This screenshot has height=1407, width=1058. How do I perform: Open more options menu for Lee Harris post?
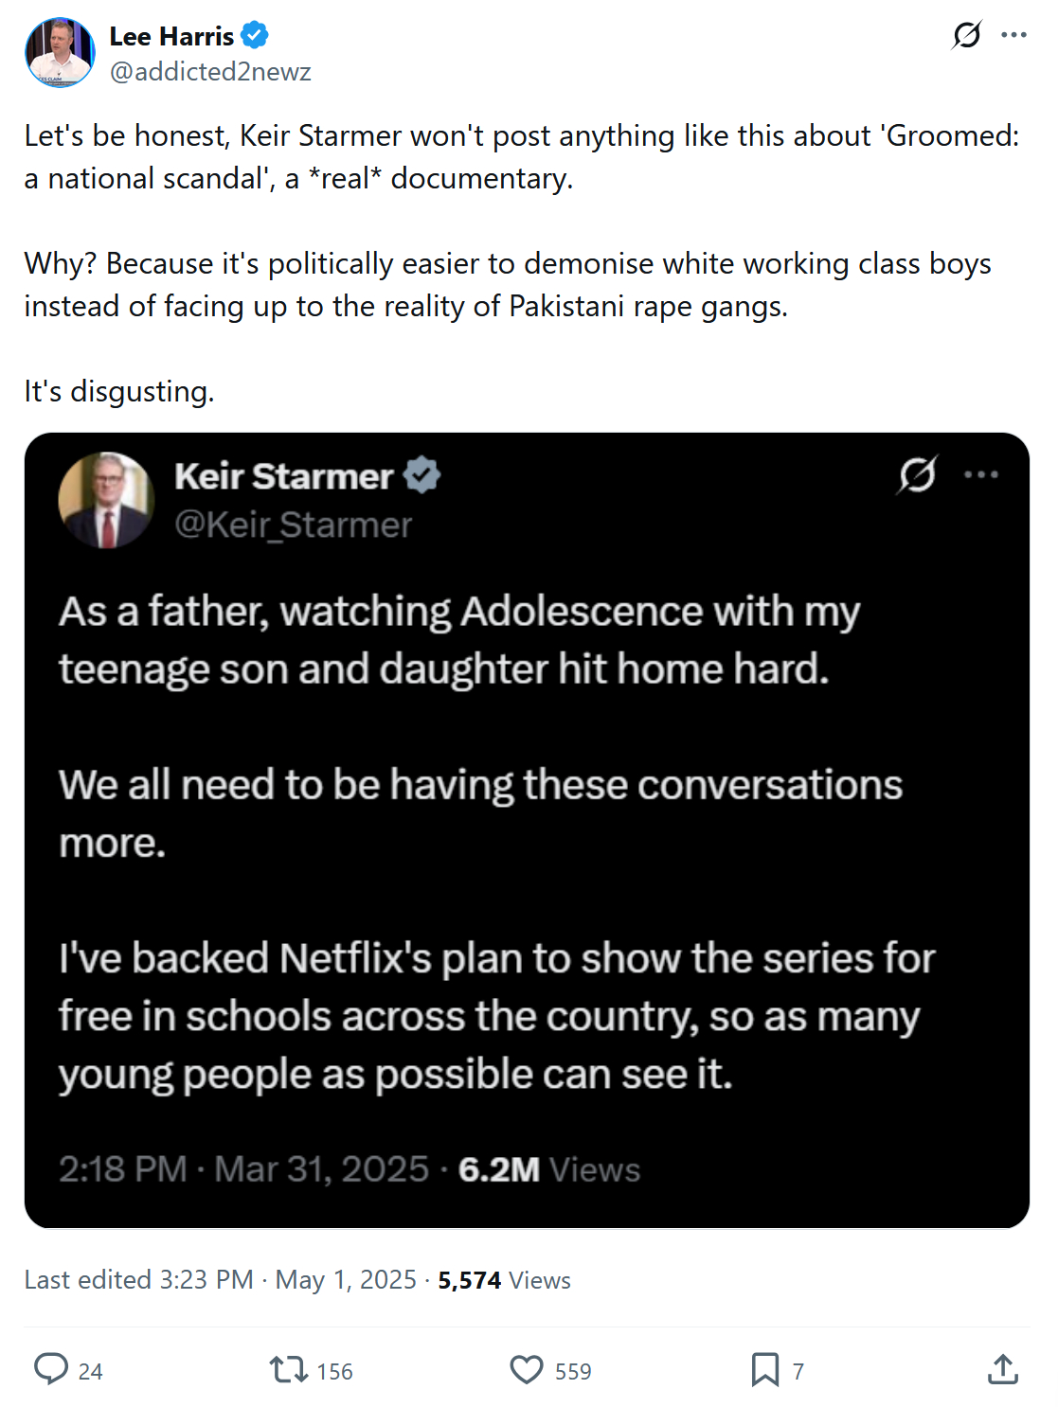coord(1013,35)
